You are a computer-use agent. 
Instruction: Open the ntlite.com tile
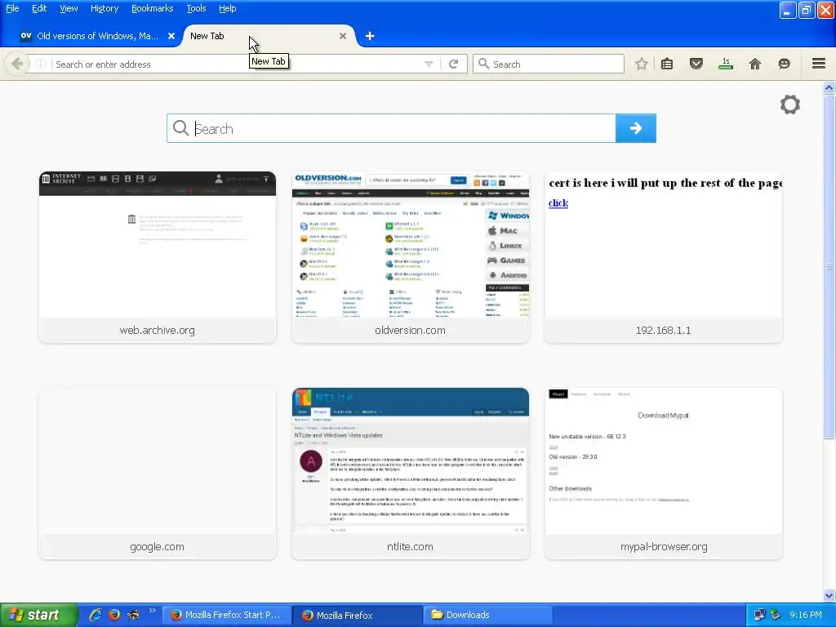411,474
